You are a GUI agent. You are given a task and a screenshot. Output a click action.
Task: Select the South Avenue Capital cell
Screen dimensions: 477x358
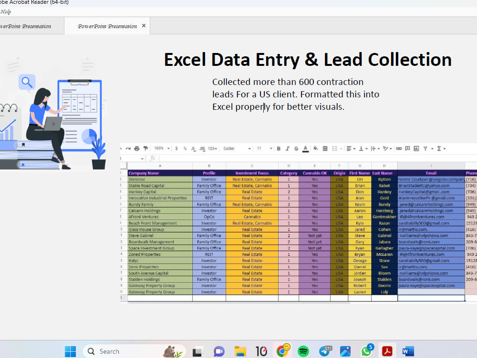coord(160,273)
